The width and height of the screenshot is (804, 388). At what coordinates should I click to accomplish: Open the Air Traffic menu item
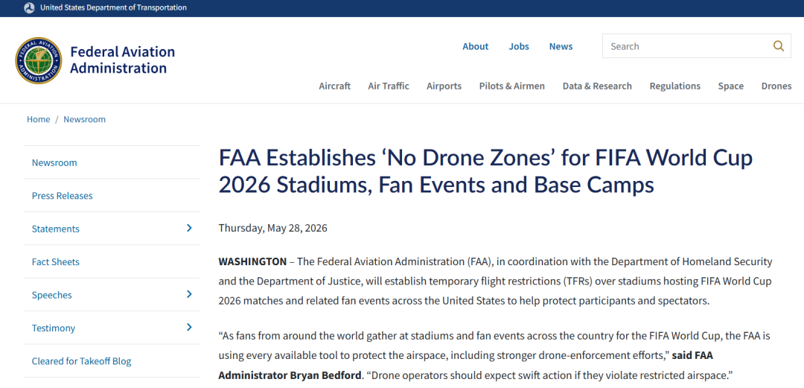(389, 86)
